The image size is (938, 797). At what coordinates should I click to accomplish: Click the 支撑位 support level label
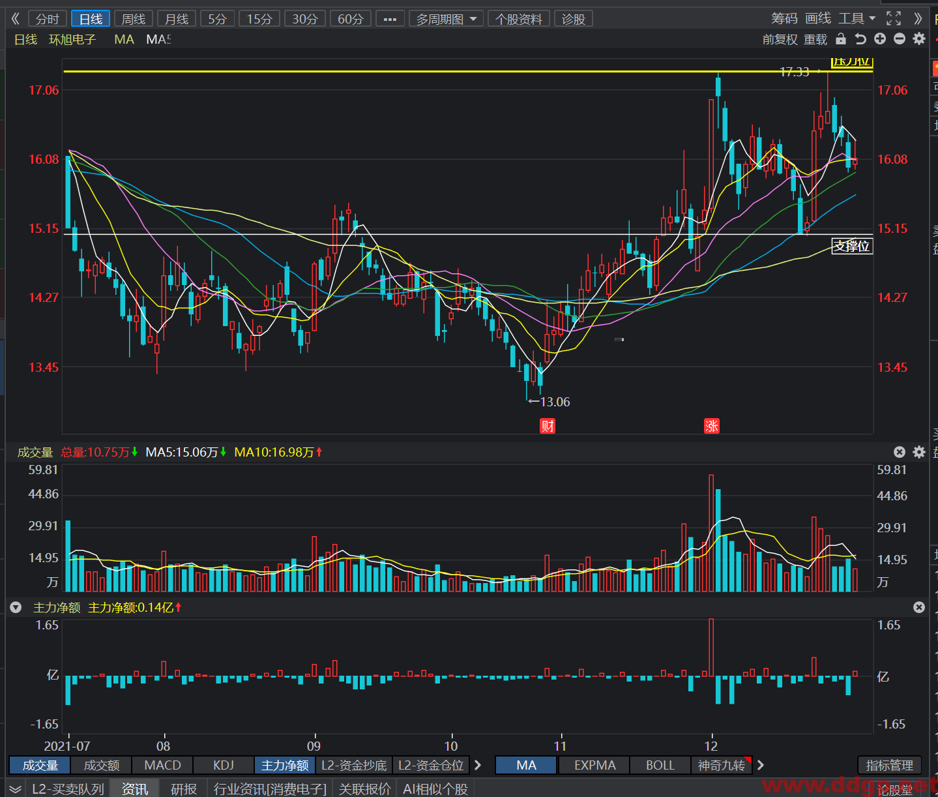pos(852,246)
